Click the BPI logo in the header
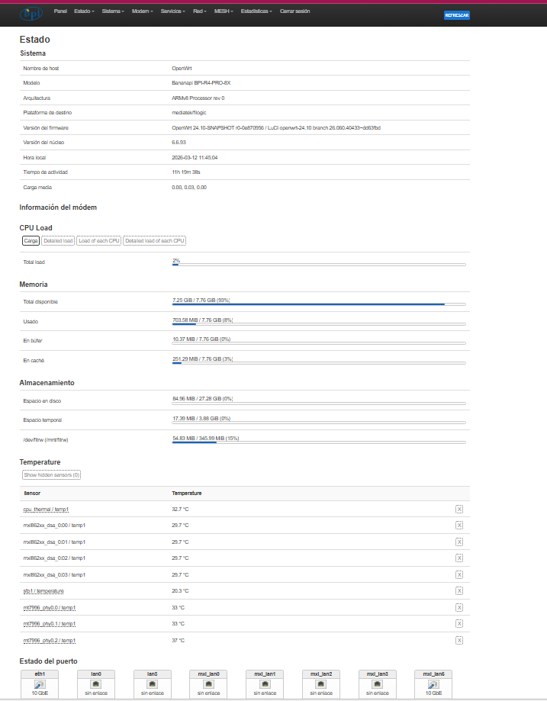 31,14
